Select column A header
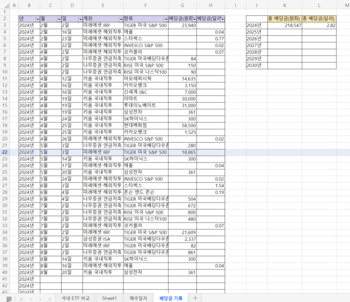The image size is (350, 302). click(14, 5)
